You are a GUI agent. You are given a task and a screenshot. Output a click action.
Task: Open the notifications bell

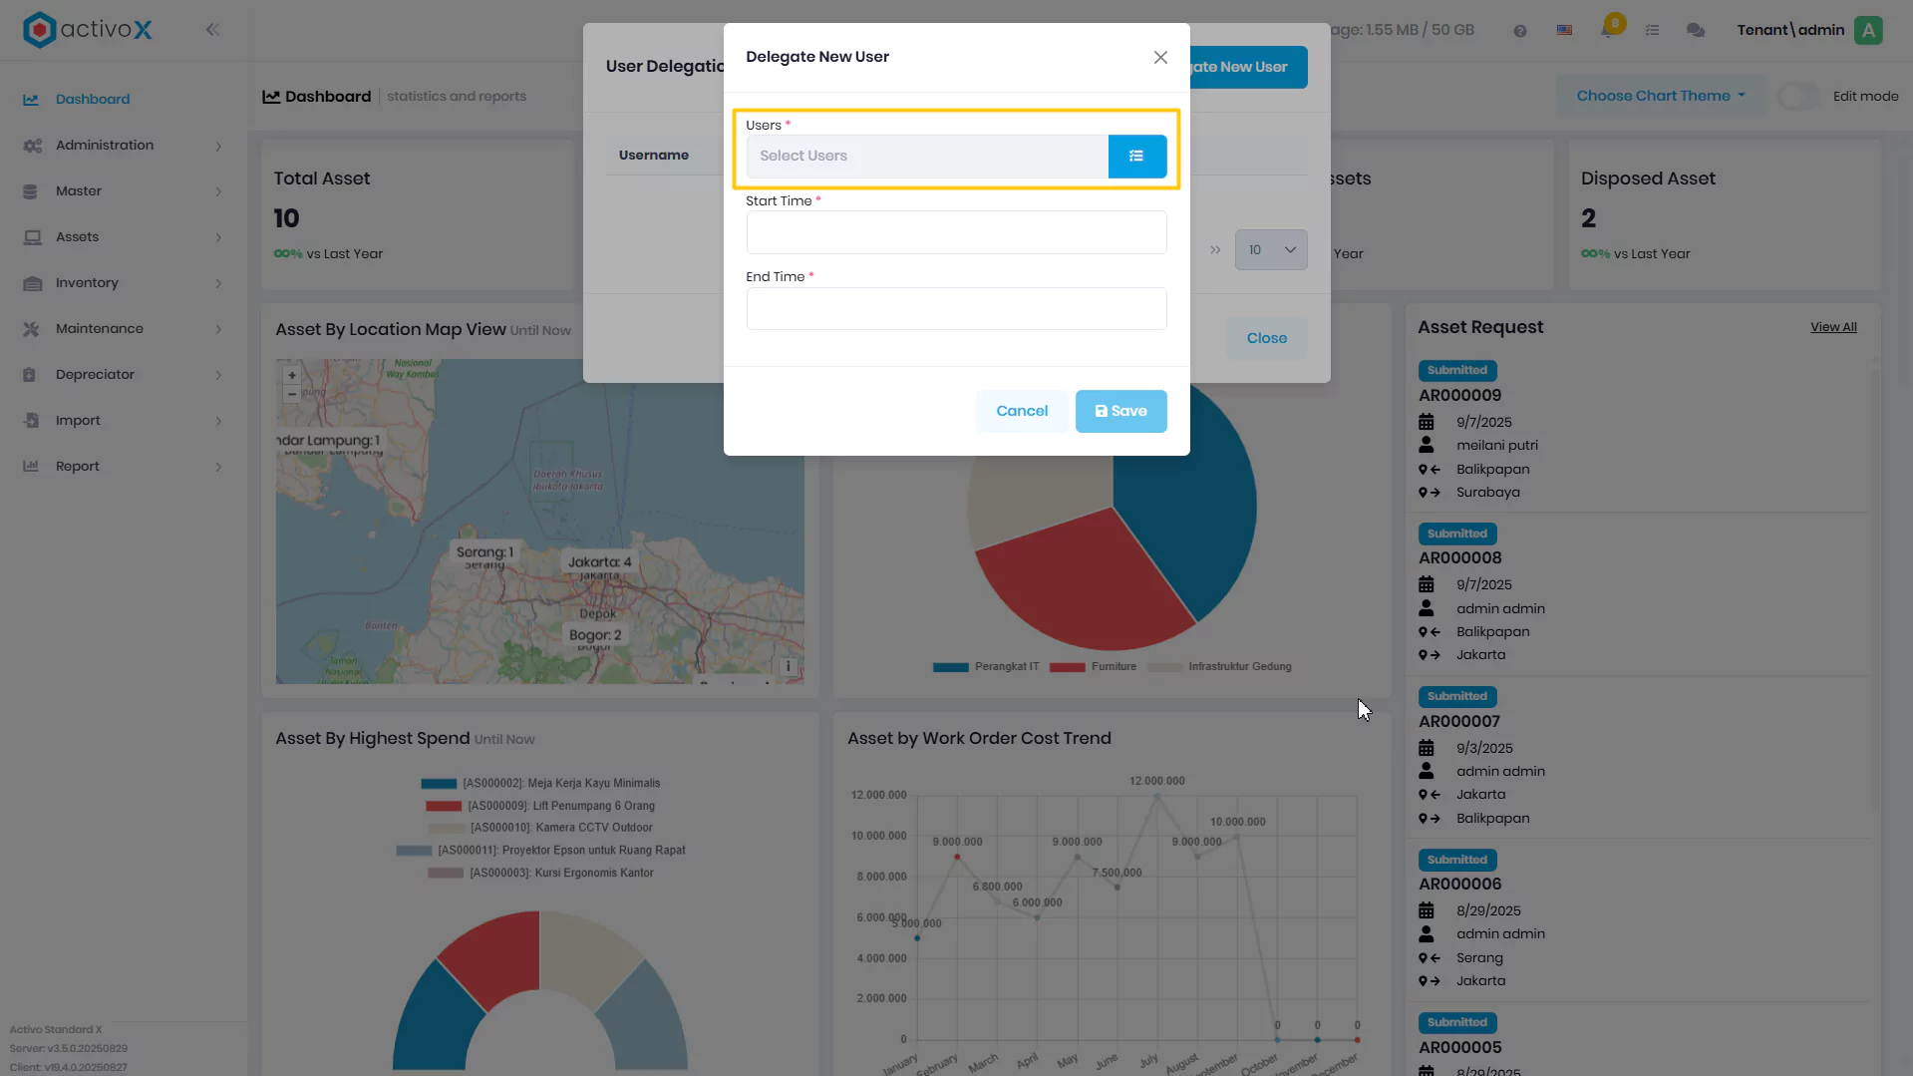(x=1608, y=29)
